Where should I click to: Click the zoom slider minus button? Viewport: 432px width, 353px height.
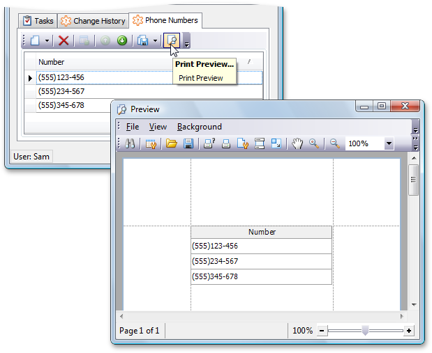(x=322, y=331)
